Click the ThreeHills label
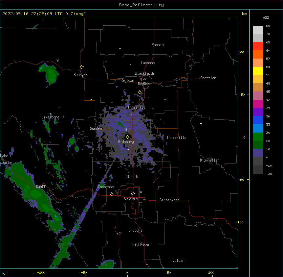283x277 pixels. (x=176, y=138)
